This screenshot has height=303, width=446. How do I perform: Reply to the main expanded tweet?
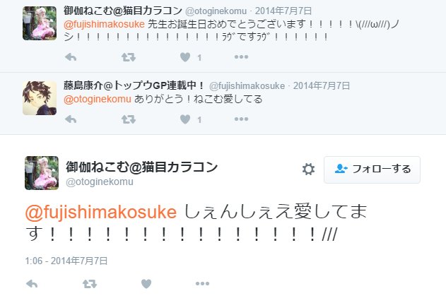(x=32, y=283)
